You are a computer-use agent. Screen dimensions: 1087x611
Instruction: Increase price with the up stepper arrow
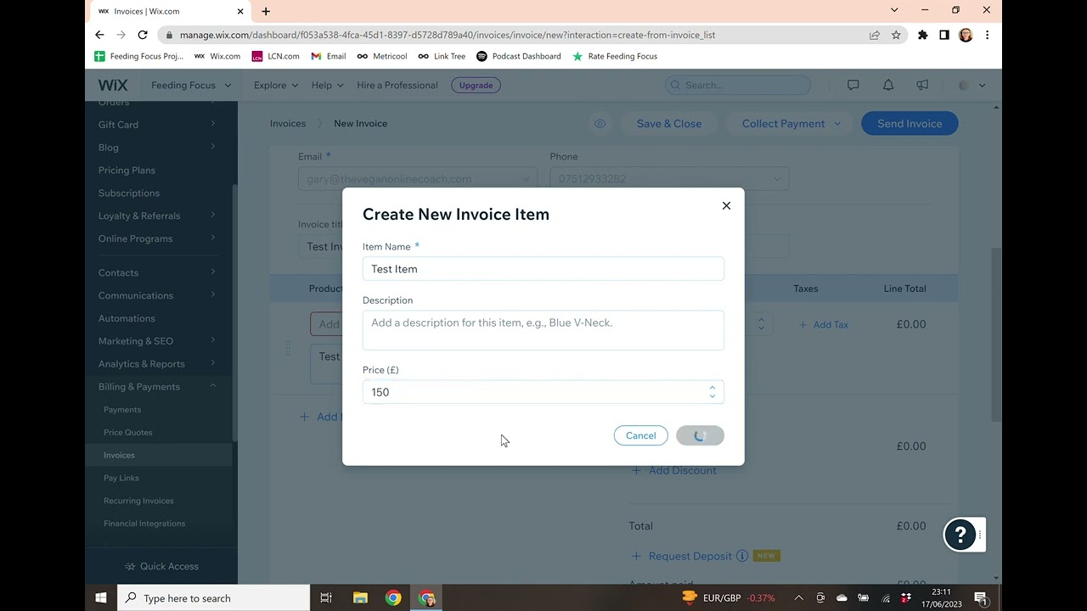[712, 388]
